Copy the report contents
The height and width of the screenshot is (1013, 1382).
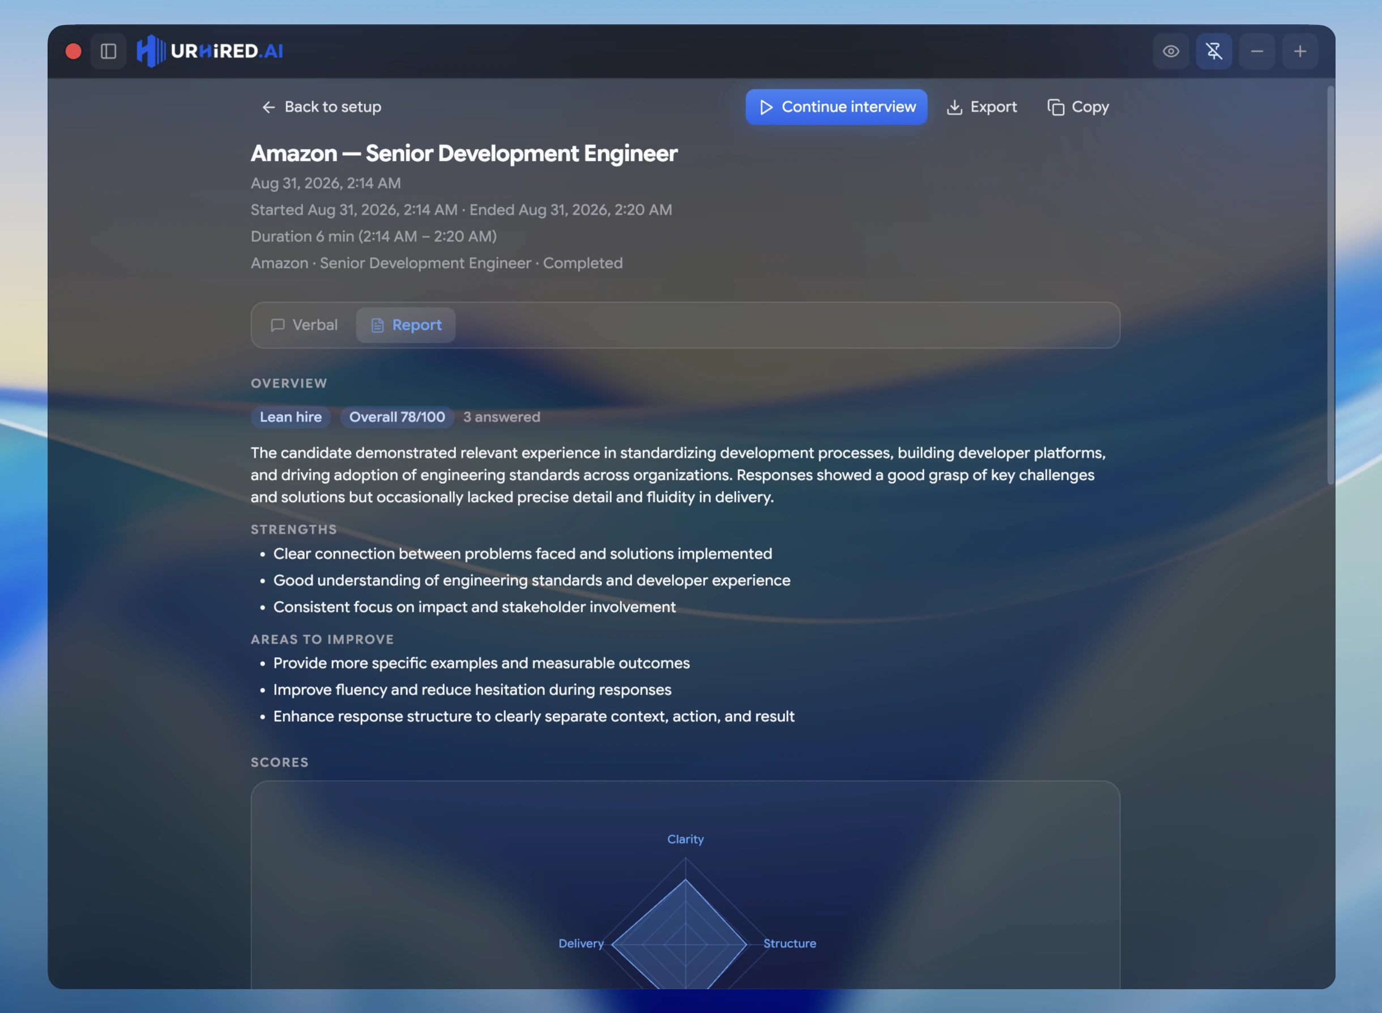coord(1078,107)
